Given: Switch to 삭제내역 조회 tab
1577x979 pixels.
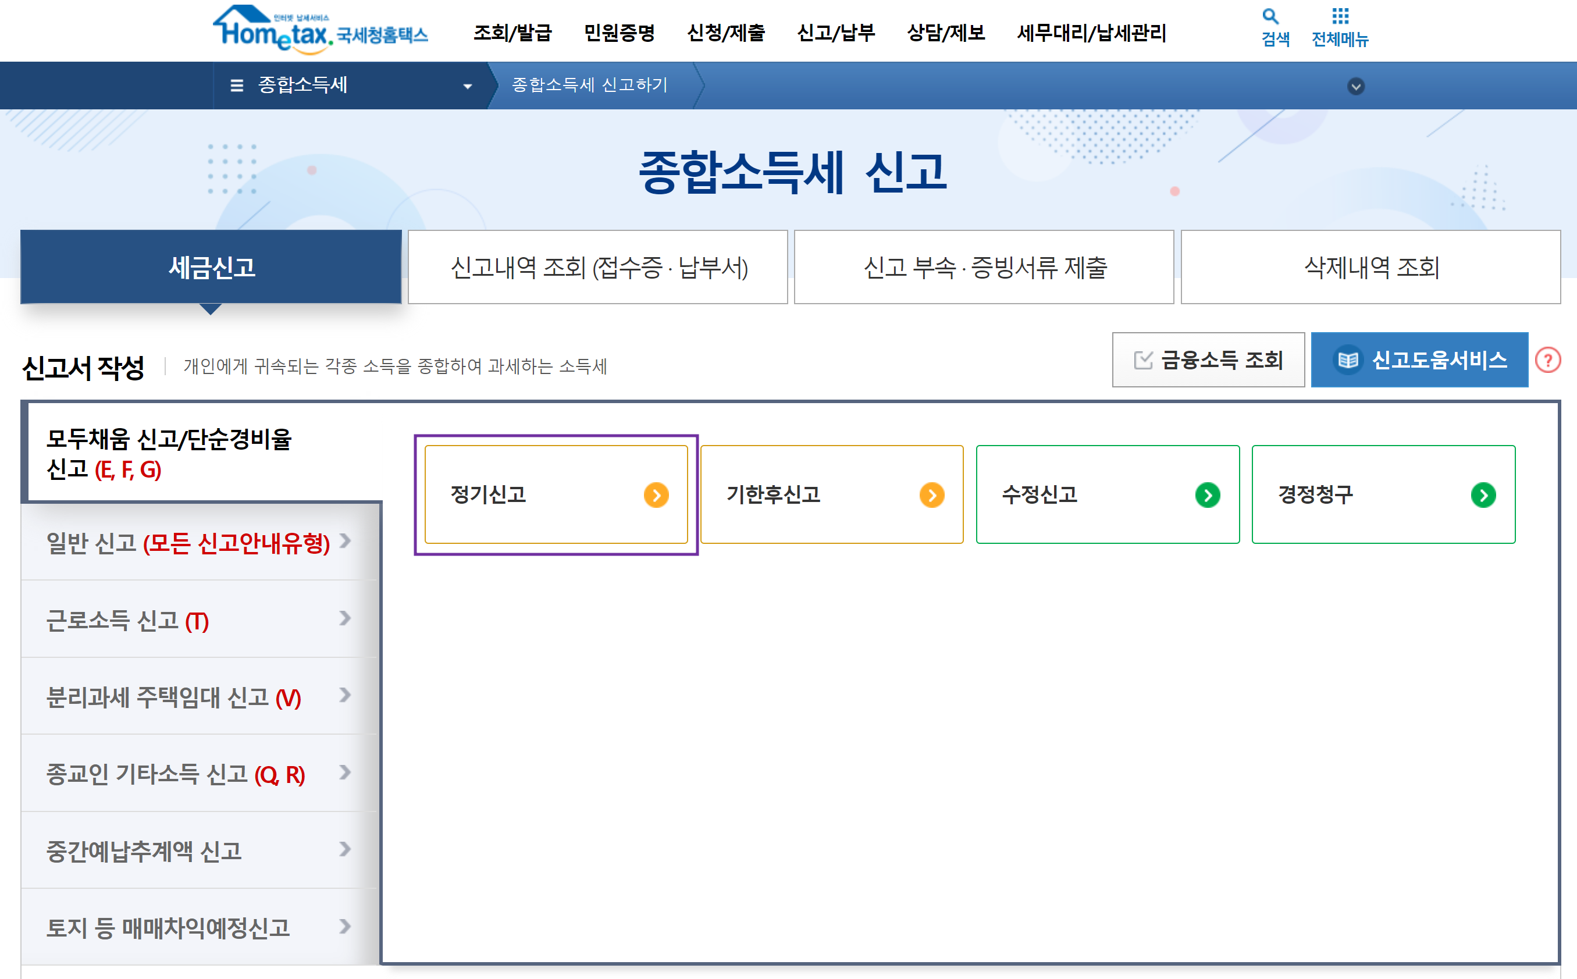Looking at the screenshot, I should [x=1370, y=268].
